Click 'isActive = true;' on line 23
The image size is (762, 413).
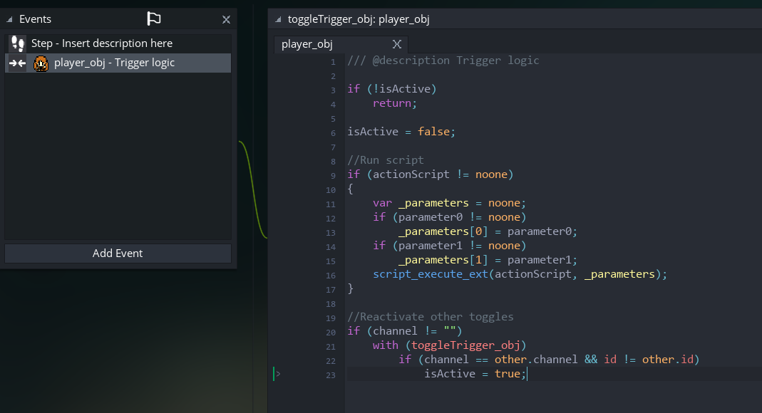click(475, 374)
